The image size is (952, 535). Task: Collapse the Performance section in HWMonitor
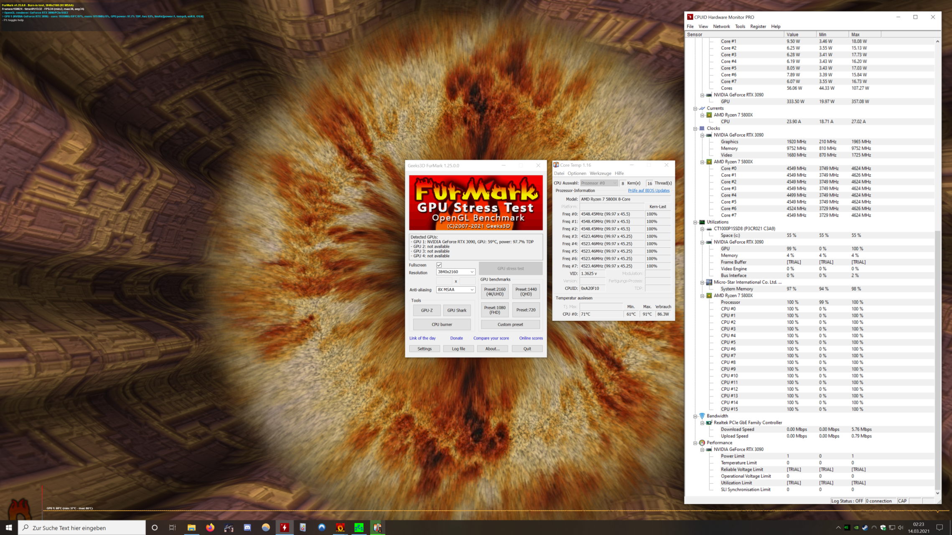coord(695,443)
